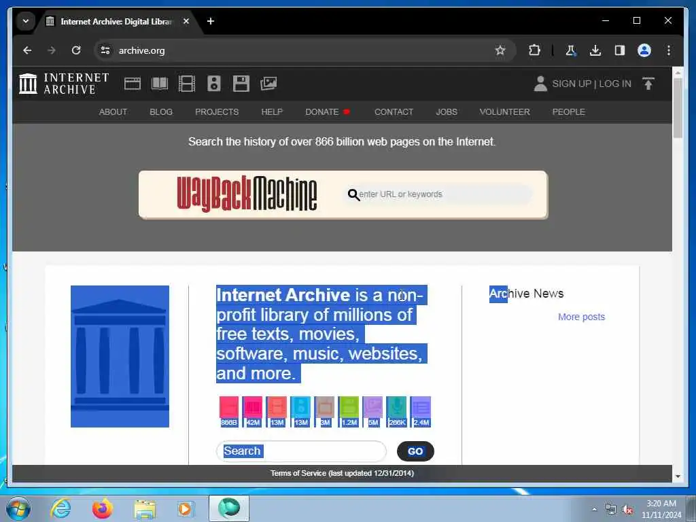Go back to the previous page

(x=27, y=50)
